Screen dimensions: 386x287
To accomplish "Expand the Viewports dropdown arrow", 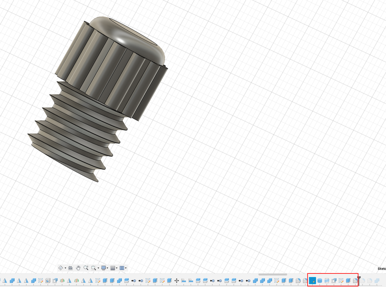I will (x=126, y=268).
